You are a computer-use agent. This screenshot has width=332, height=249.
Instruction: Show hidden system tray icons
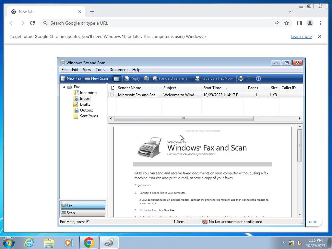pyautogui.click(x=283, y=243)
